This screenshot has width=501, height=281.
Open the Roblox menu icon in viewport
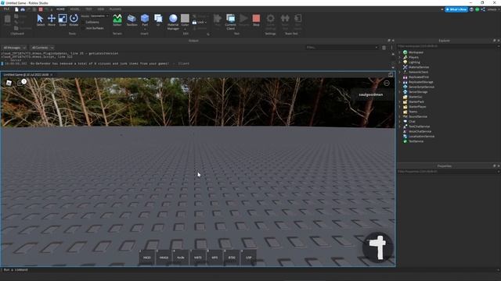point(9,83)
